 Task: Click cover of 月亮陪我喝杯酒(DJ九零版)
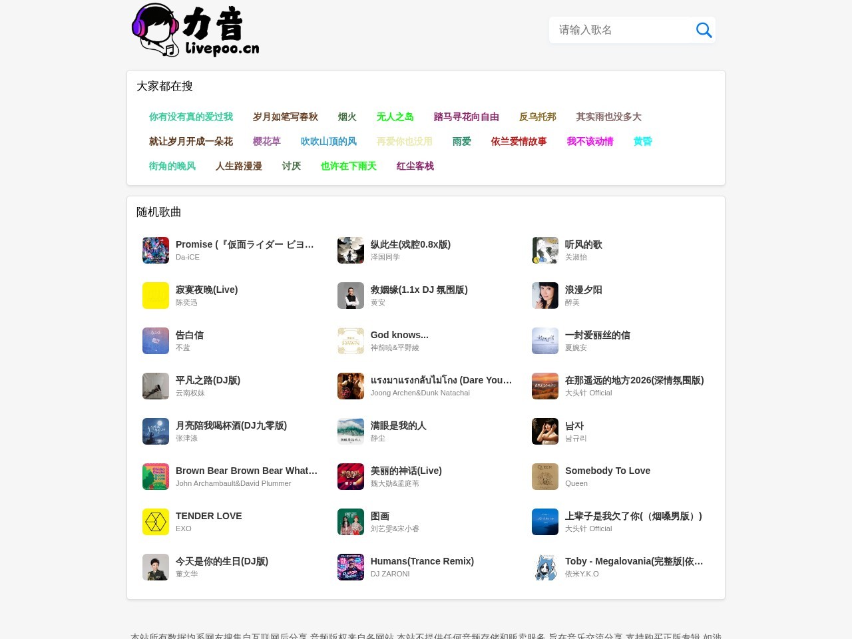click(x=156, y=431)
